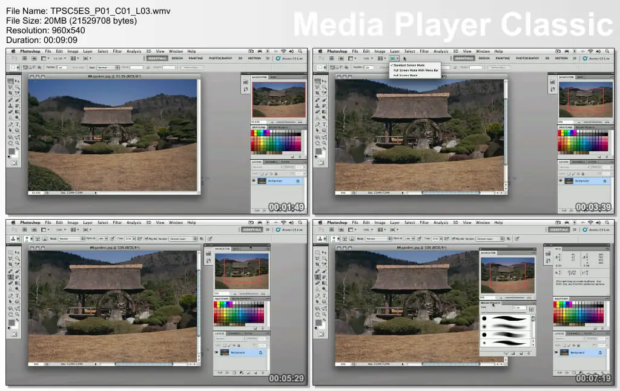Choose the History Brush tool in the 00:07:19 frame
This screenshot has width=620, height=391.
point(324,277)
